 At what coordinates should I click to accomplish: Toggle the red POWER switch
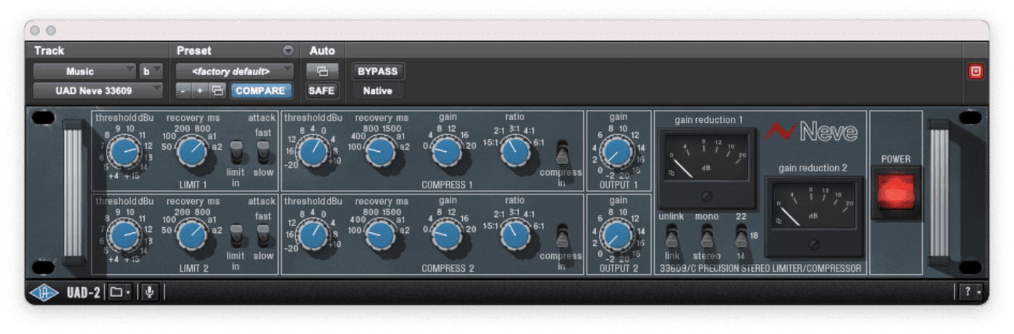click(x=896, y=191)
